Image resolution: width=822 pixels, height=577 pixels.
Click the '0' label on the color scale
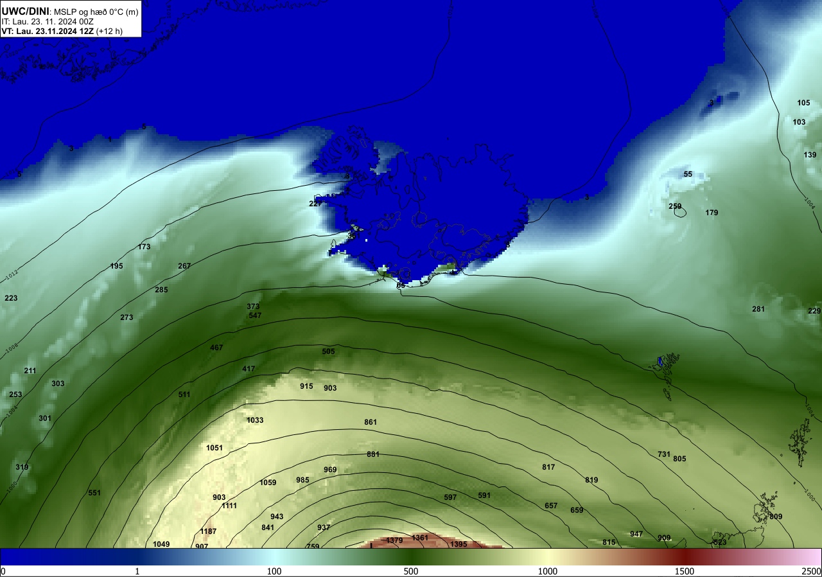click(3, 571)
